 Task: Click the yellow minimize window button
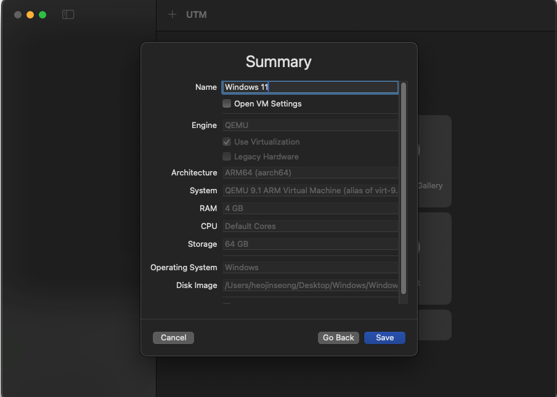(30, 15)
